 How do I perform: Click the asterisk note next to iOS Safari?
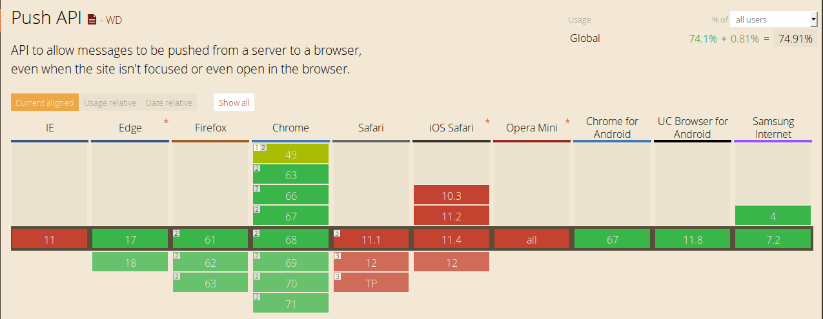coord(487,122)
